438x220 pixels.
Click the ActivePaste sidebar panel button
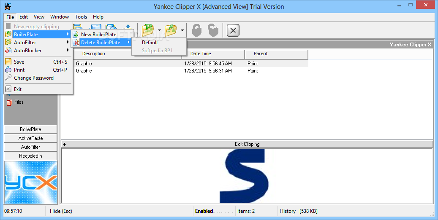(x=30, y=138)
